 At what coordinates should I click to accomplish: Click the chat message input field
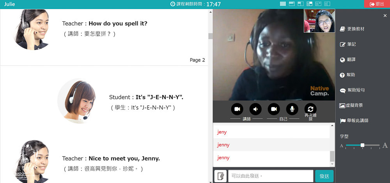pyautogui.click(x=270, y=176)
